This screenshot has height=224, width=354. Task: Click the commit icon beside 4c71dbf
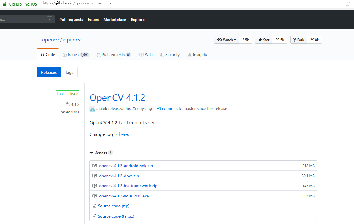pyautogui.click(x=63, y=112)
